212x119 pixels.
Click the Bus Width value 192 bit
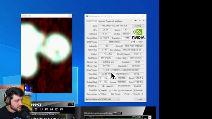click(137, 62)
